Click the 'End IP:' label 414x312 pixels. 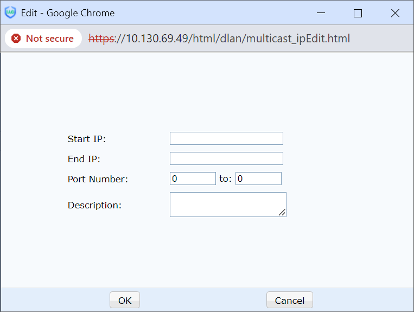84,159
